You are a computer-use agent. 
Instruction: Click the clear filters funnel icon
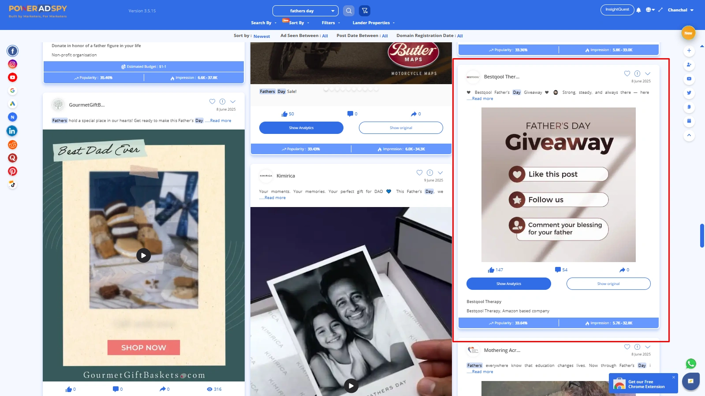[365, 11]
